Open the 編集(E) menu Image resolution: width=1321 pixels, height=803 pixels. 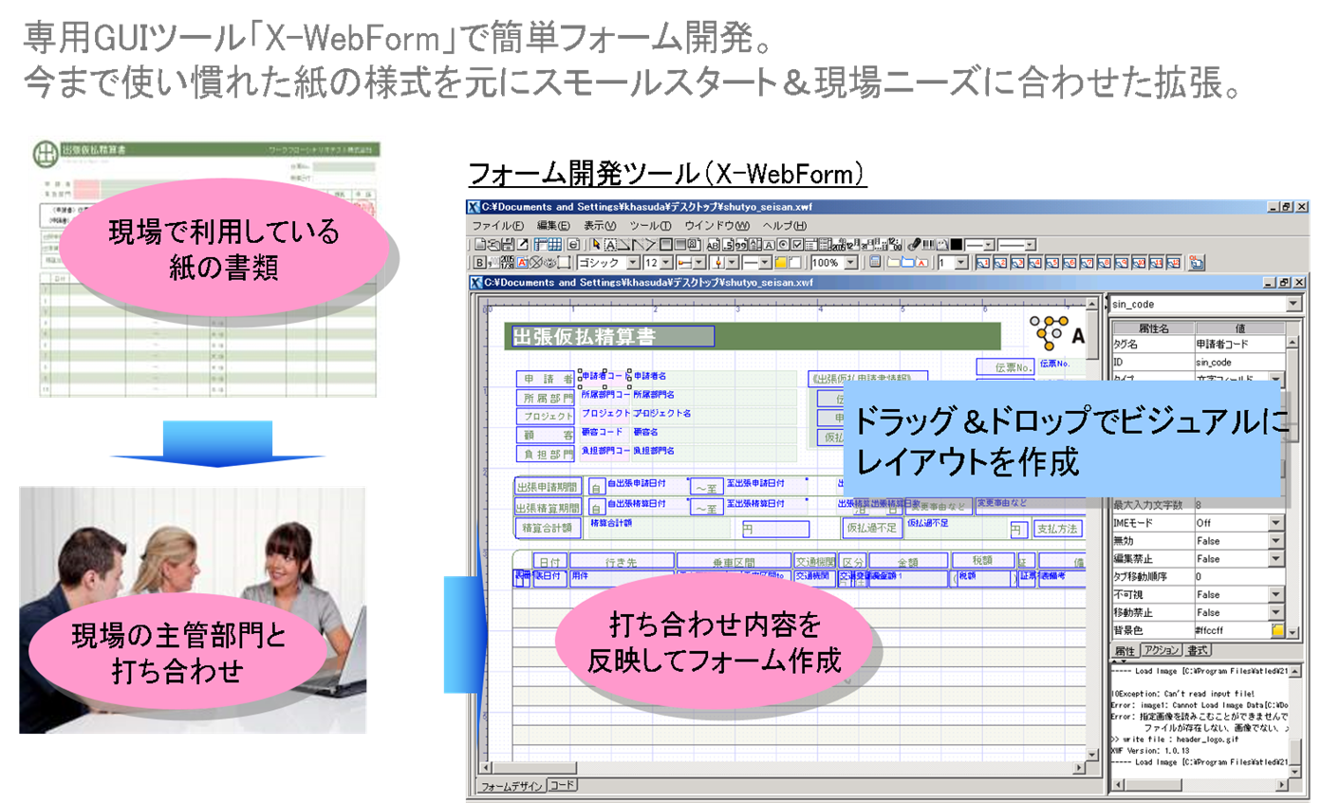point(553,226)
